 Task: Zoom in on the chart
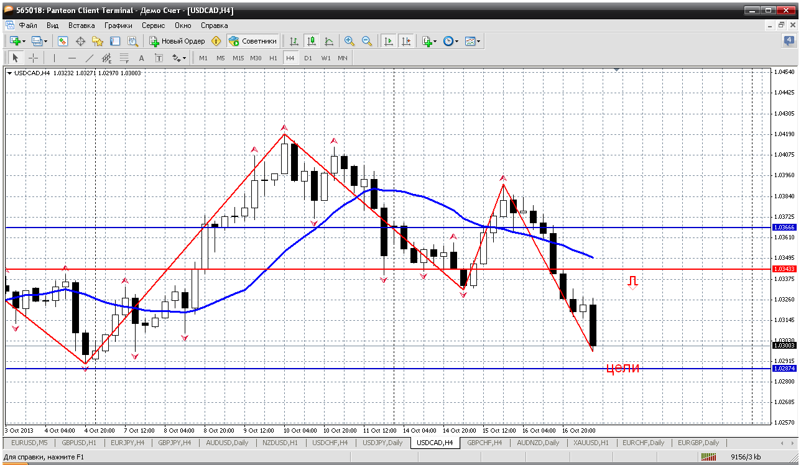pyautogui.click(x=350, y=41)
